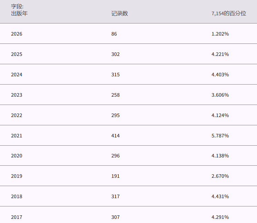Click record count 258 for 2023
257x223 pixels.
116,95
